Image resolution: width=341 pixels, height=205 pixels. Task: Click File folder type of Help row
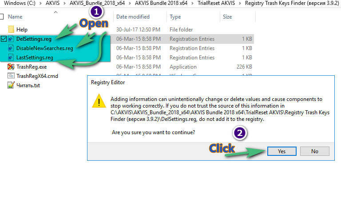[x=181, y=30]
